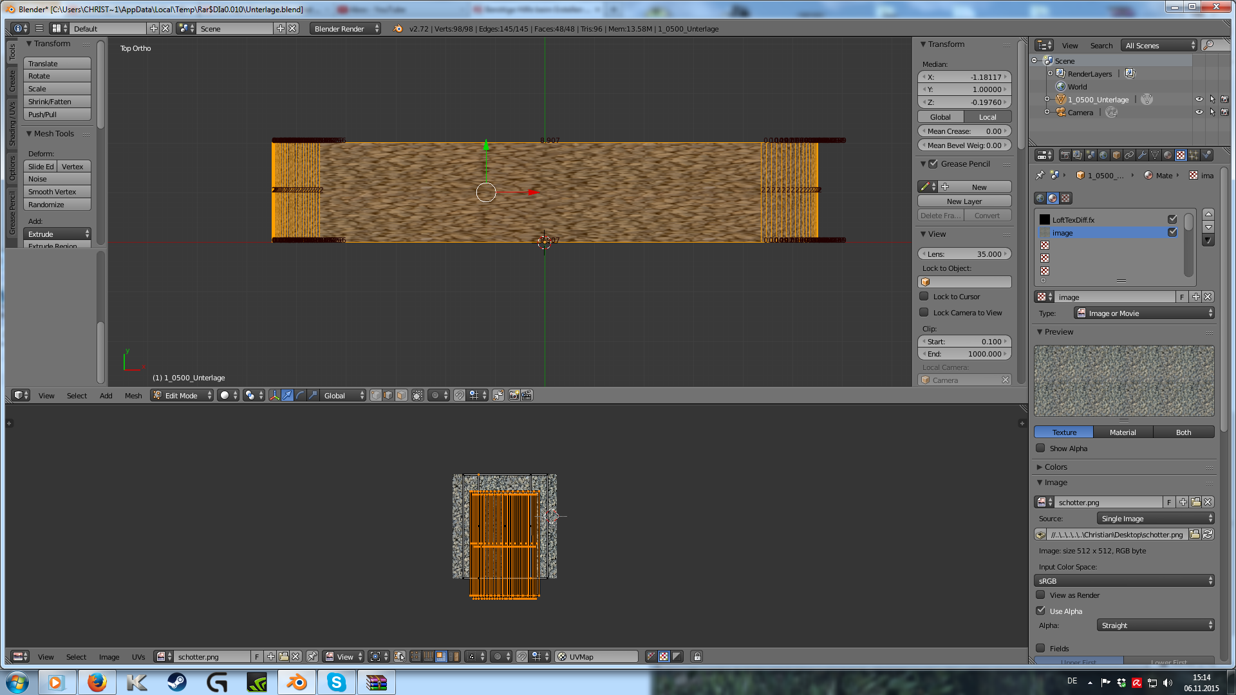The height and width of the screenshot is (695, 1236).
Task: Enable Lock to Cursor checkbox
Action: pos(924,297)
